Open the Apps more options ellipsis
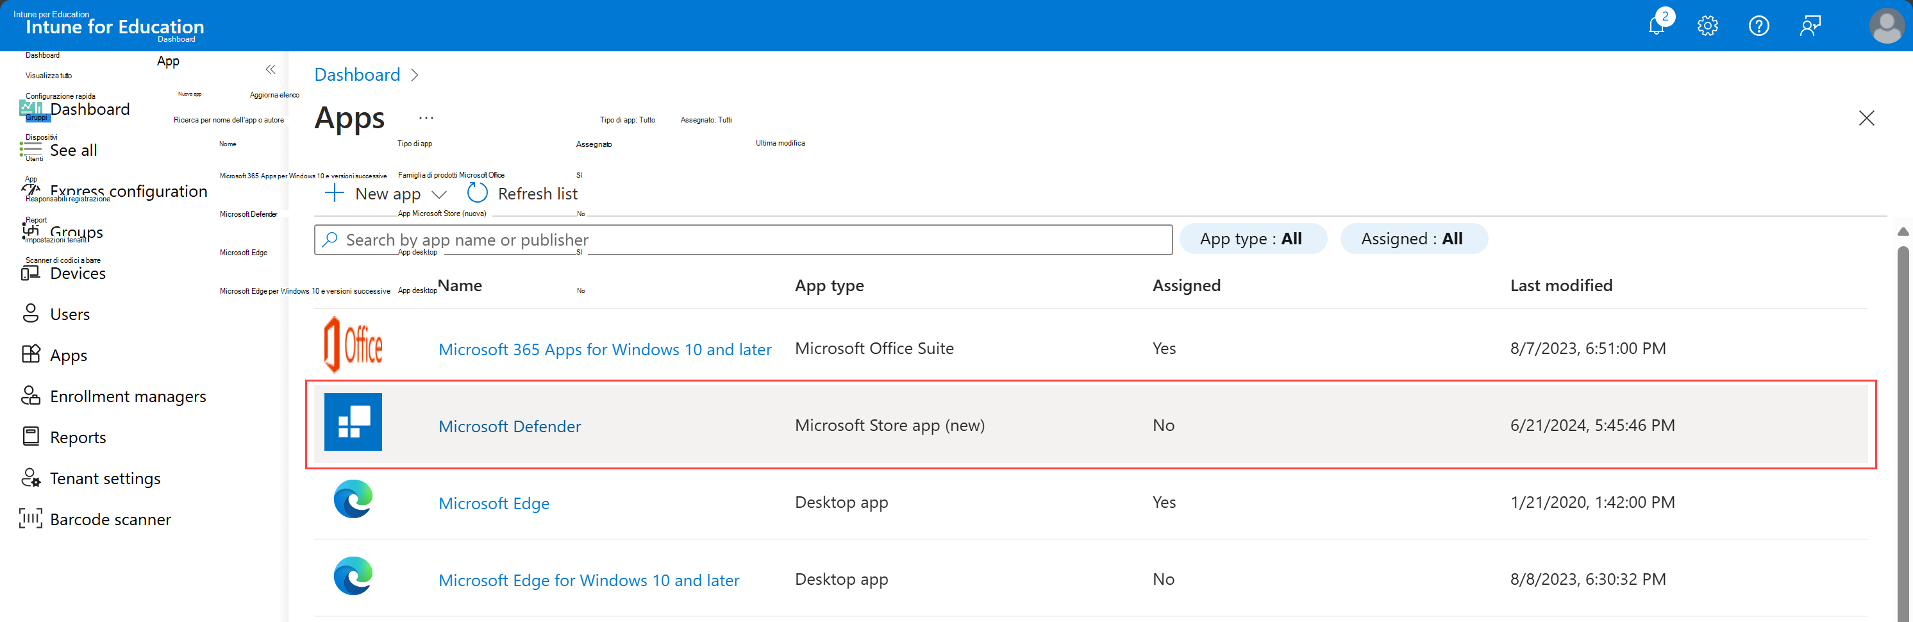Viewport: 1913px width, 622px height. (x=426, y=118)
